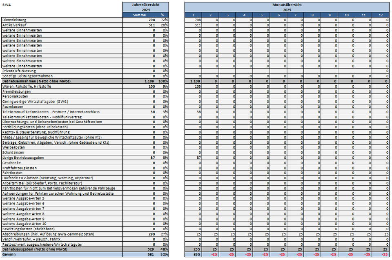
Task: Select Waren, Rohstoffe, Hilfsstoffe label
Action: coord(27,87)
